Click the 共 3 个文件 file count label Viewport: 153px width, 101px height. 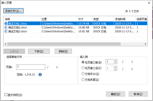tap(132, 11)
